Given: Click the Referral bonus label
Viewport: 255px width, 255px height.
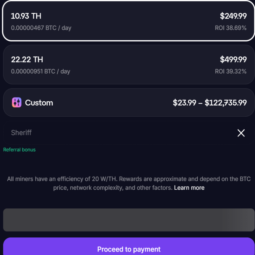Looking at the screenshot, I should pos(19,150).
